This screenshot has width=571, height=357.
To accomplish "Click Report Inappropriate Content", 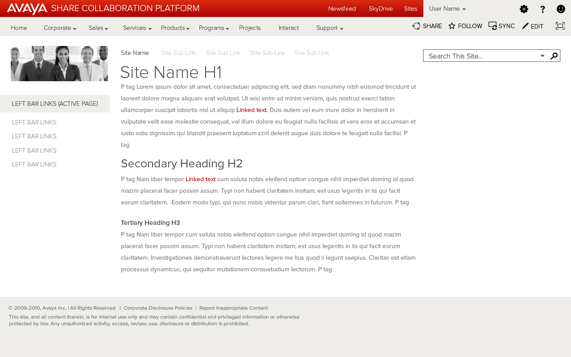I will tap(233, 307).
